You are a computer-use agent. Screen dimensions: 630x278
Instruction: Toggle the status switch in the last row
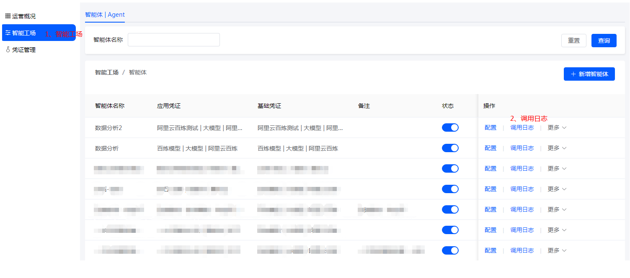450,250
